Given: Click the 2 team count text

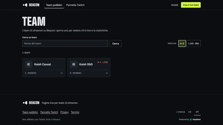Looking at the screenshot, I should click(x=26, y=52).
